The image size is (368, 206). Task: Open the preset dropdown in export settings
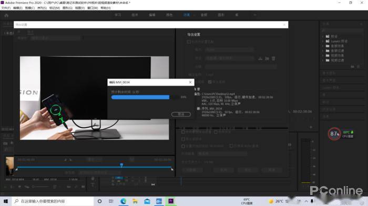(229, 58)
